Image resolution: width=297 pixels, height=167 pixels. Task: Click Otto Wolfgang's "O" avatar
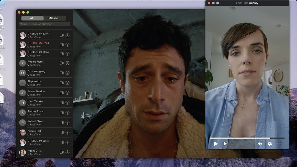[x=22, y=73]
